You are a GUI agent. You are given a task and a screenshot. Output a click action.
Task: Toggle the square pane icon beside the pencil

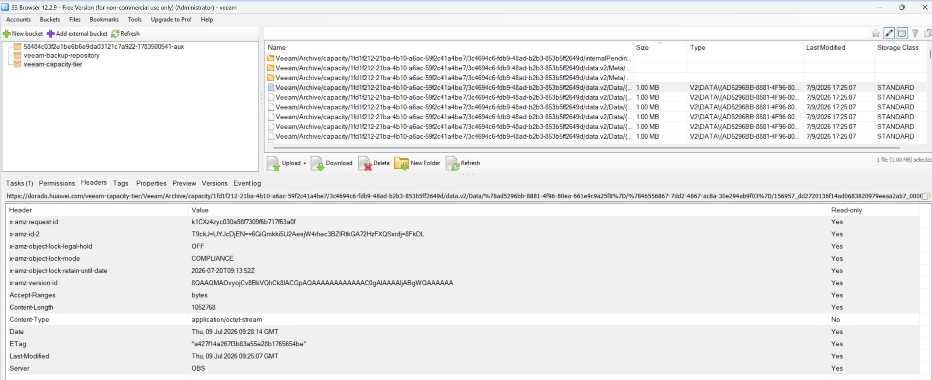click(x=902, y=33)
